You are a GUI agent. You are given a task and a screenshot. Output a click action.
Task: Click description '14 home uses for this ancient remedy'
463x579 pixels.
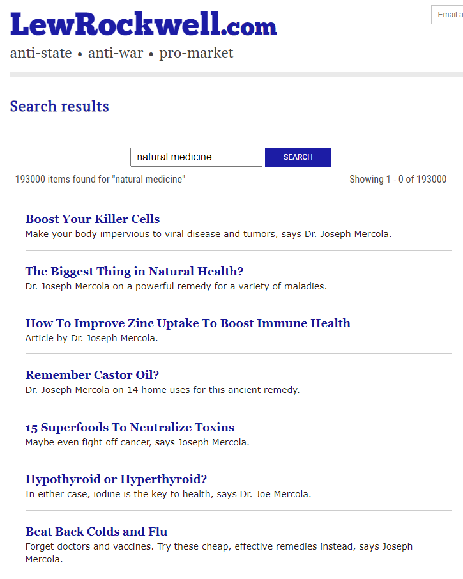pos(162,390)
